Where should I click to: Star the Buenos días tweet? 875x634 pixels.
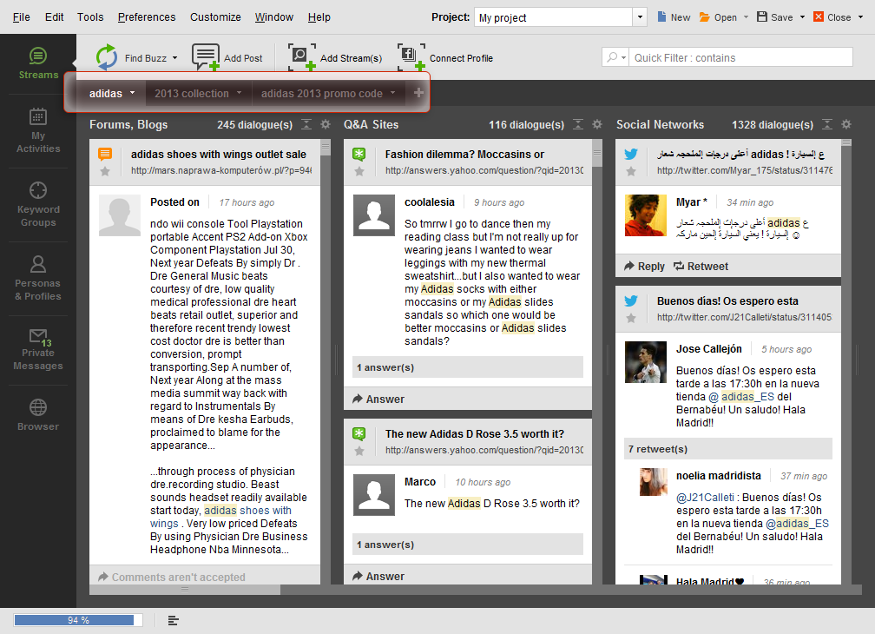pyautogui.click(x=631, y=318)
